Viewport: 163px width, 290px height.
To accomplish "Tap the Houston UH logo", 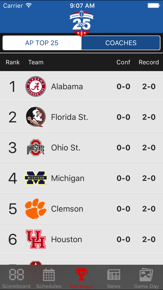I will coord(36,239).
